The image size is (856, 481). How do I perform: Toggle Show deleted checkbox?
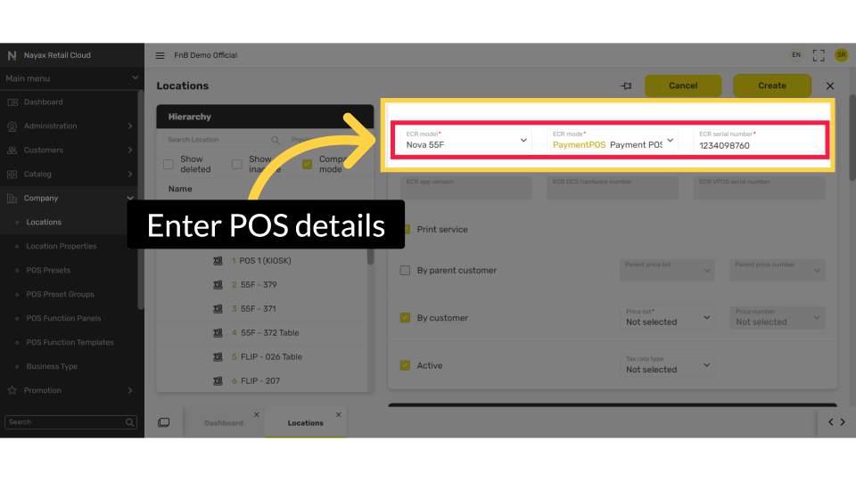[169, 164]
